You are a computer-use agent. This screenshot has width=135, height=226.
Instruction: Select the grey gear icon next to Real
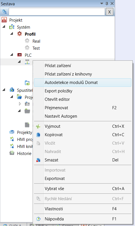coord(27,41)
